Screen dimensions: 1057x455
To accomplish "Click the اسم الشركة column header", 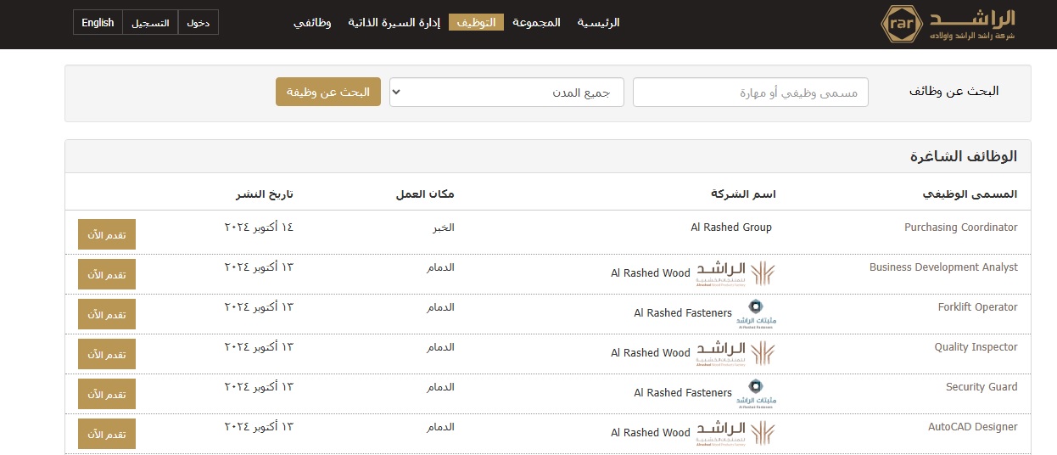I will pos(743,194).
